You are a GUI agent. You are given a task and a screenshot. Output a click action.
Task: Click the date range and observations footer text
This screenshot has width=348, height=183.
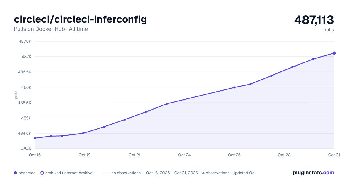(x=202, y=173)
